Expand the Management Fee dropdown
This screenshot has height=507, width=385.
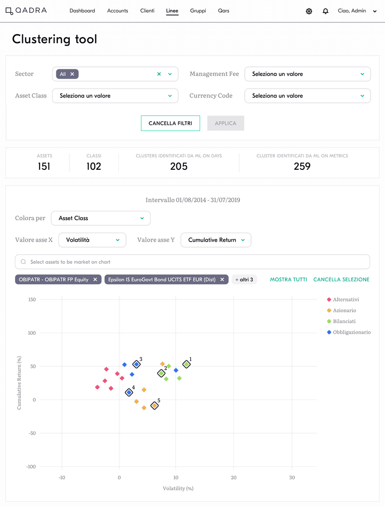[x=307, y=74]
